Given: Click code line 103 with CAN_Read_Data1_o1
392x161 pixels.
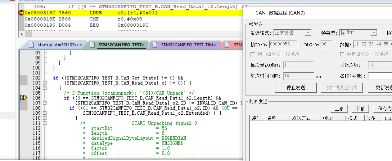Looking at the screenshot, I should pos(128,83).
